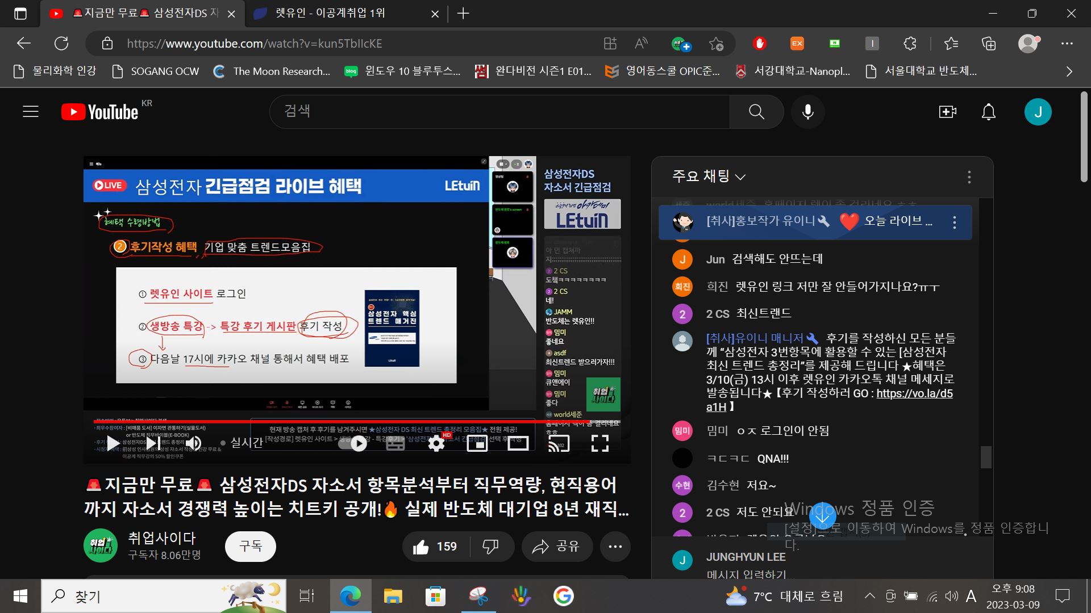Toggle subtitles on the video
Viewport: 1091px width, 613px height.
tap(395, 443)
